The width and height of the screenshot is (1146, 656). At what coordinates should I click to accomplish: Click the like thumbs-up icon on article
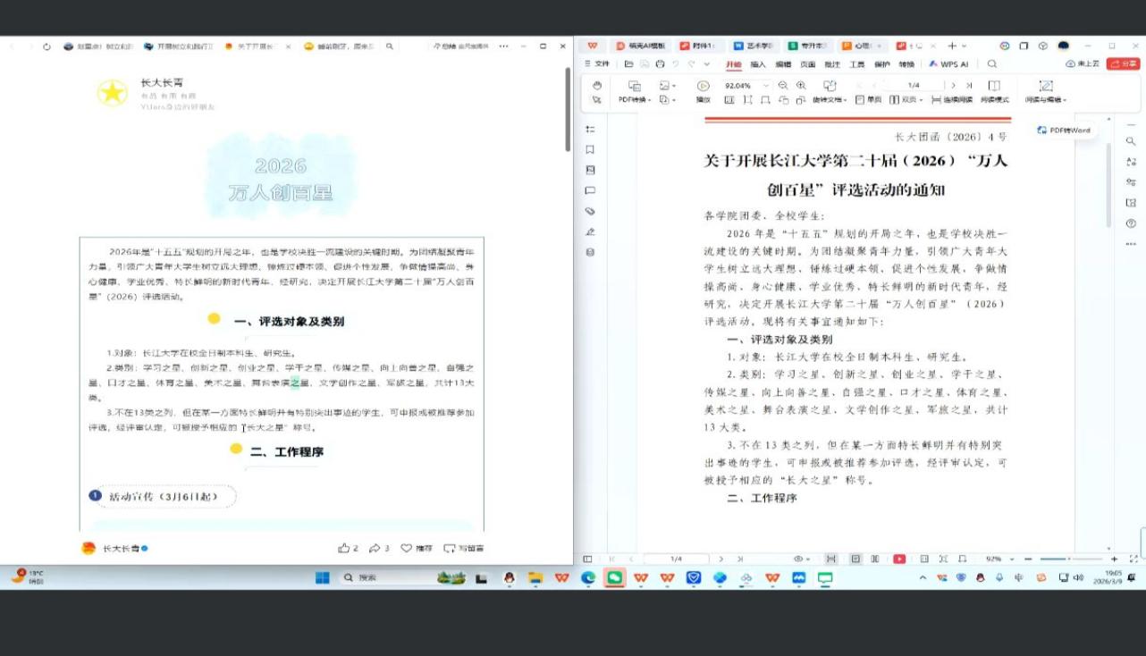point(343,548)
